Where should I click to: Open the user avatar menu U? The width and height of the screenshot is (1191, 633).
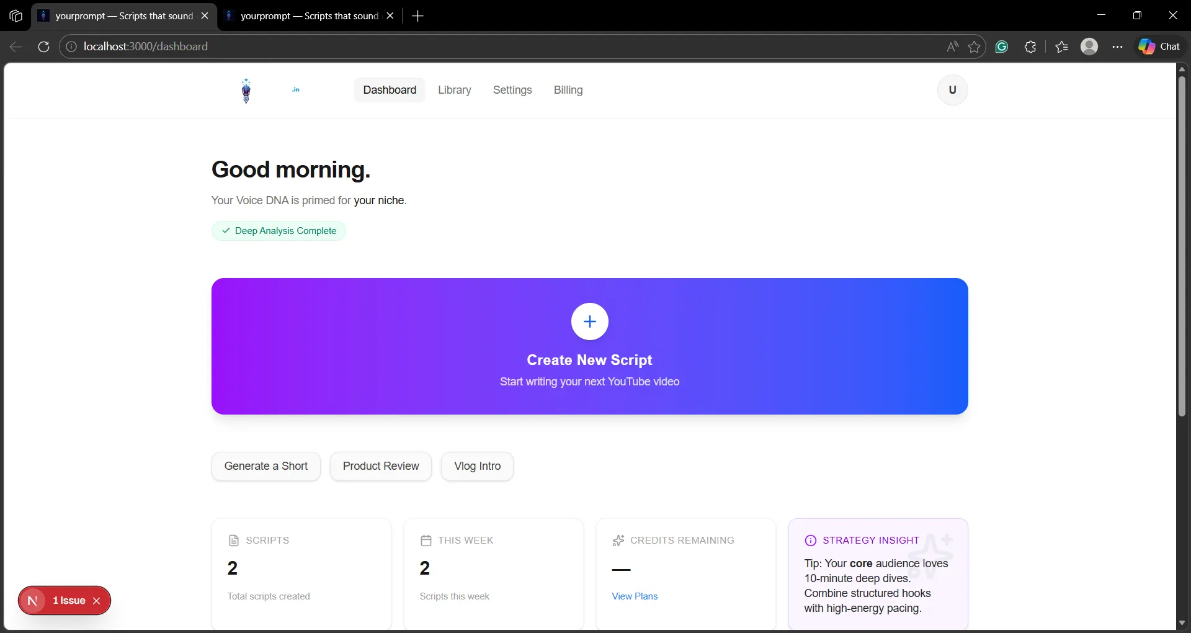coord(952,90)
